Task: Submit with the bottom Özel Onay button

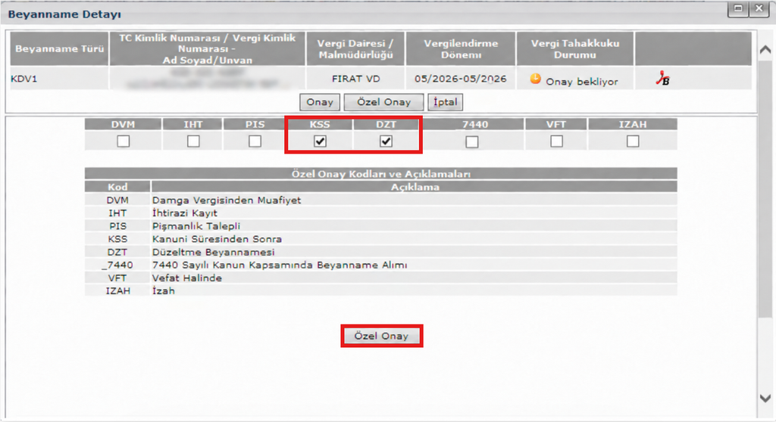Action: coord(382,336)
